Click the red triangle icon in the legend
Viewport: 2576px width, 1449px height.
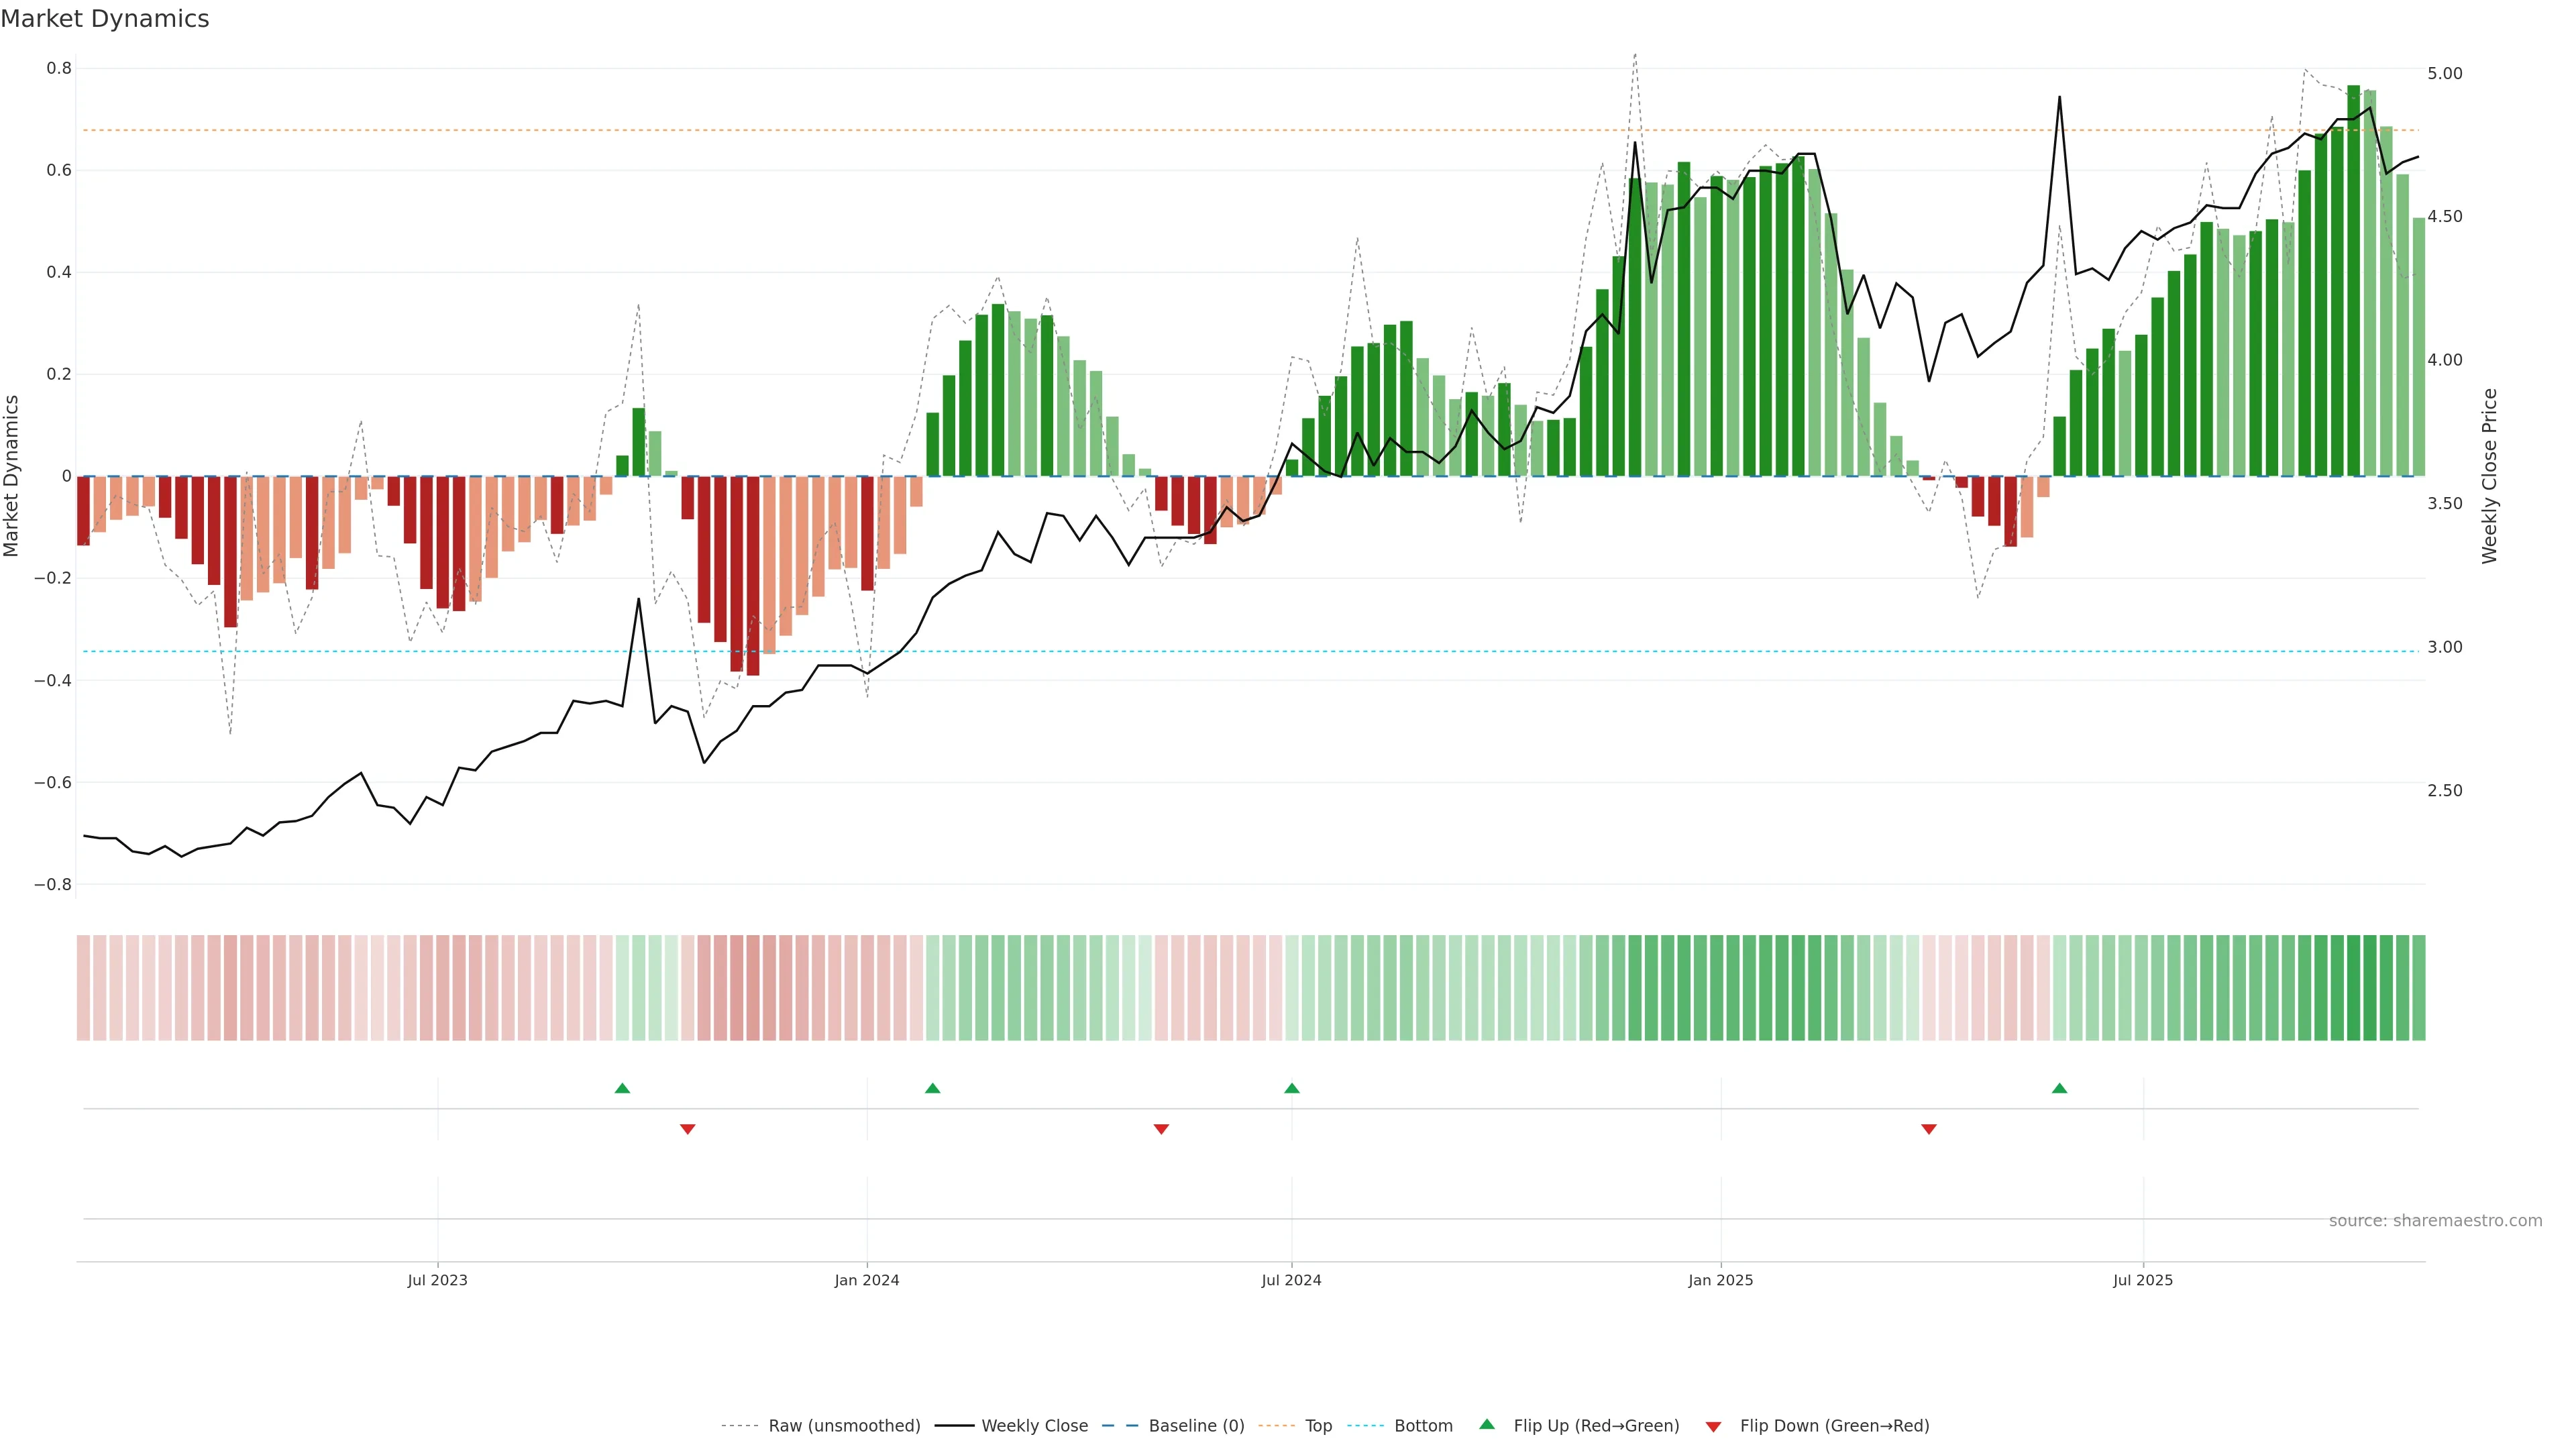(x=1713, y=1427)
